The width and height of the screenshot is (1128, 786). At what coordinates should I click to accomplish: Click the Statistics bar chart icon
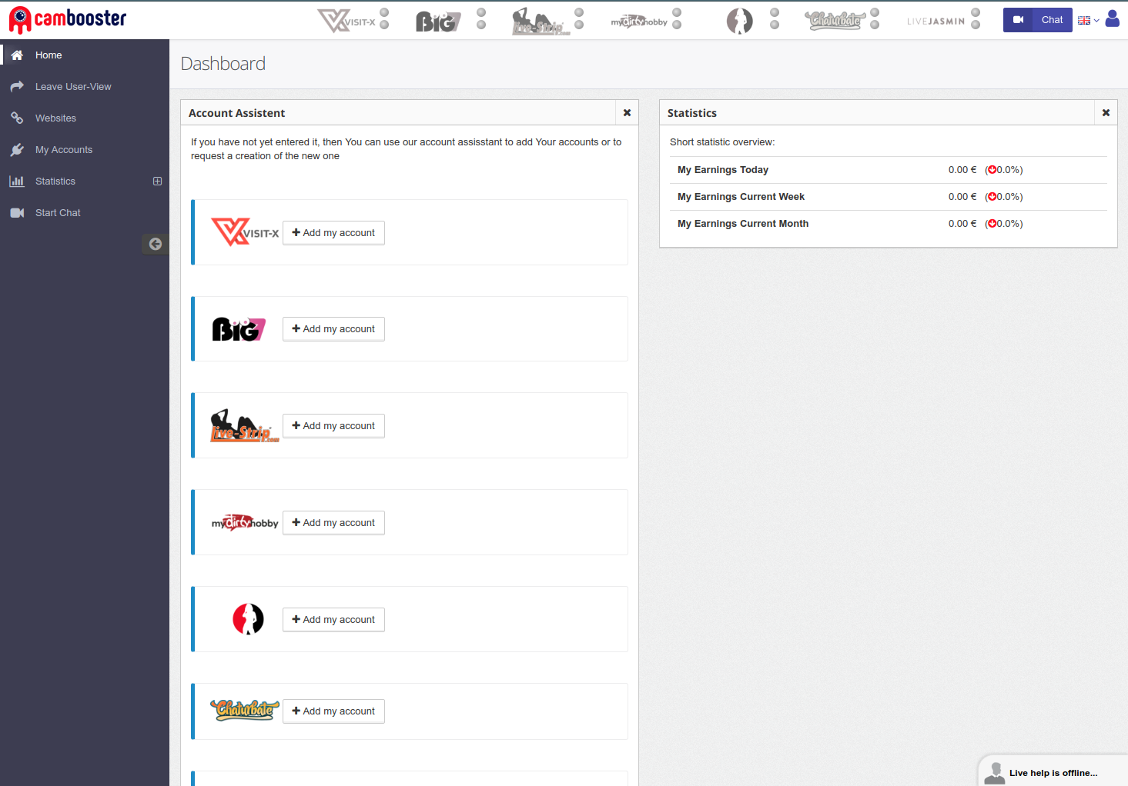coord(17,182)
